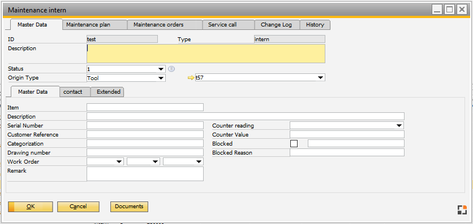Viewport: 473px width, 224px height.
Task: Open the Change Log tab
Action: click(x=277, y=25)
